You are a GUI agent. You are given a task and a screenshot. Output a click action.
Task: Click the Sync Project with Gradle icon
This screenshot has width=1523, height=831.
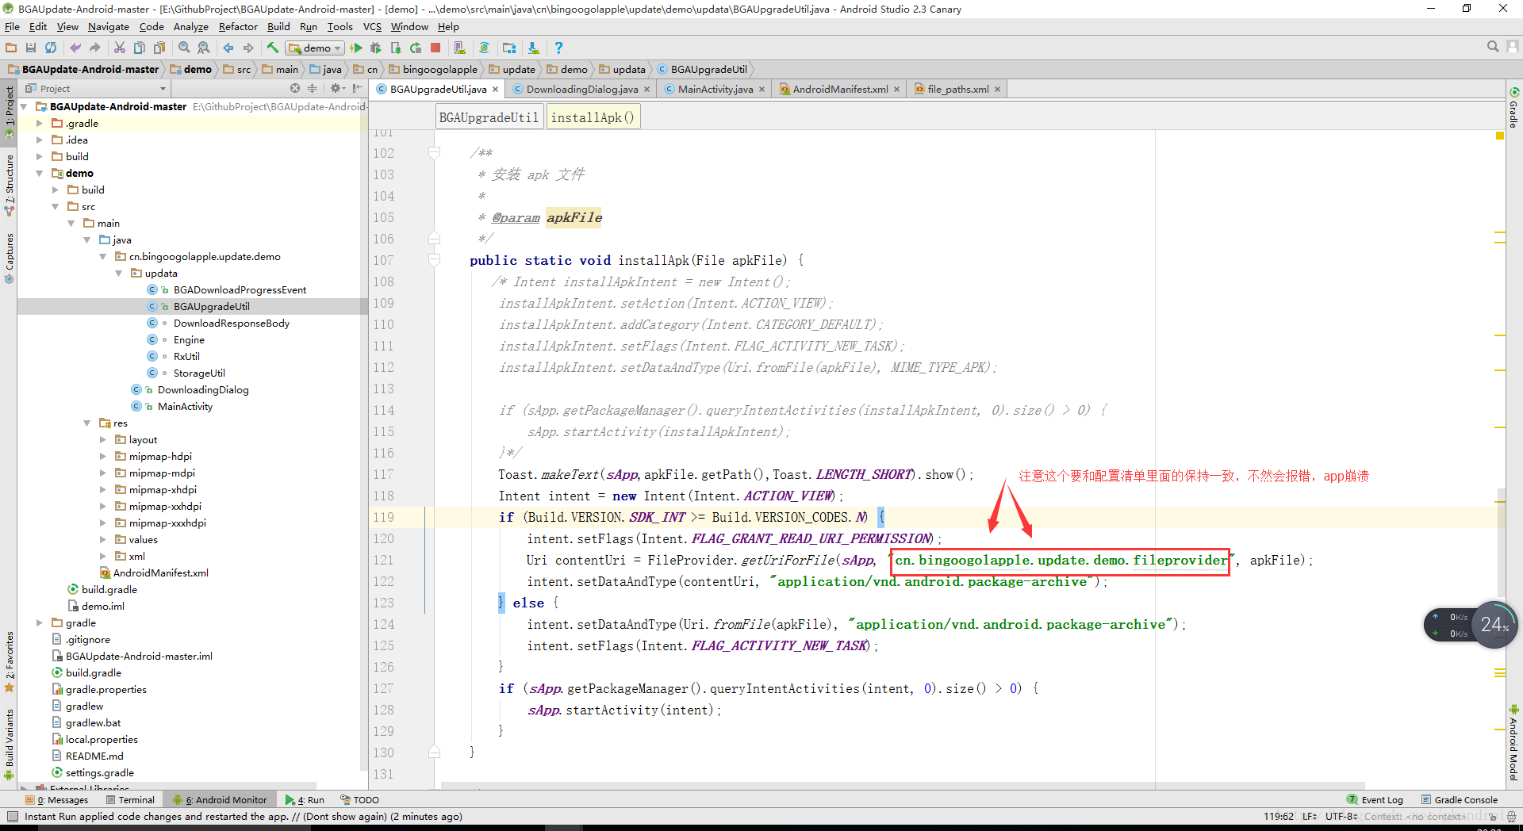484,48
